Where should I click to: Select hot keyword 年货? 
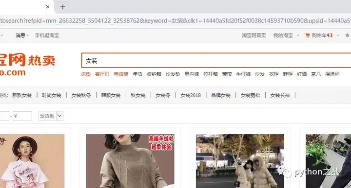[x=137, y=74]
